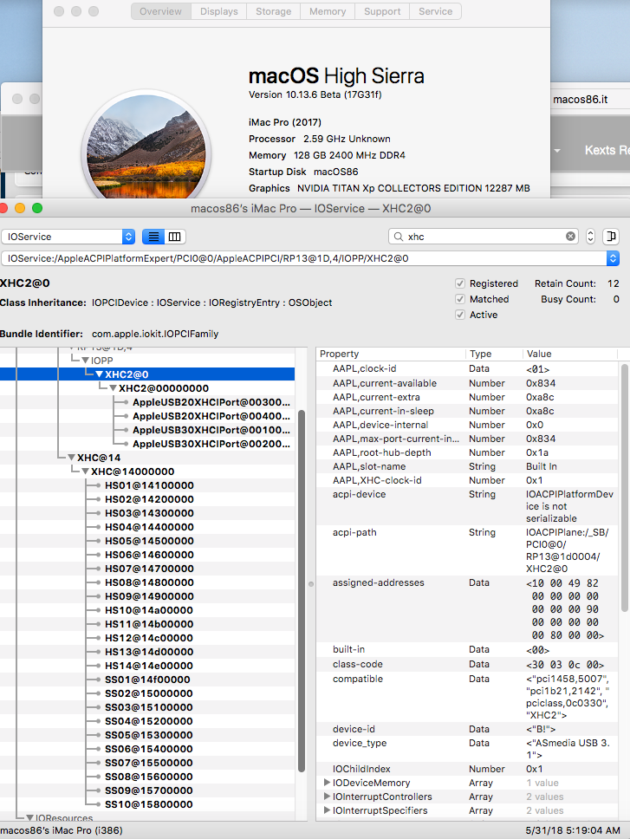Open the Overview tab in About This Mac

pos(161,11)
